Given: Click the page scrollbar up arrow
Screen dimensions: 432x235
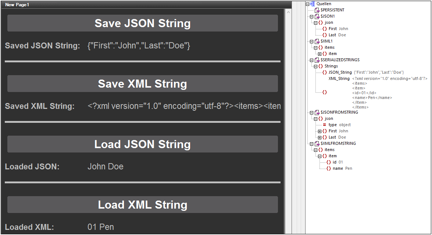Looking at the screenshot, I should click(x=289, y=12).
